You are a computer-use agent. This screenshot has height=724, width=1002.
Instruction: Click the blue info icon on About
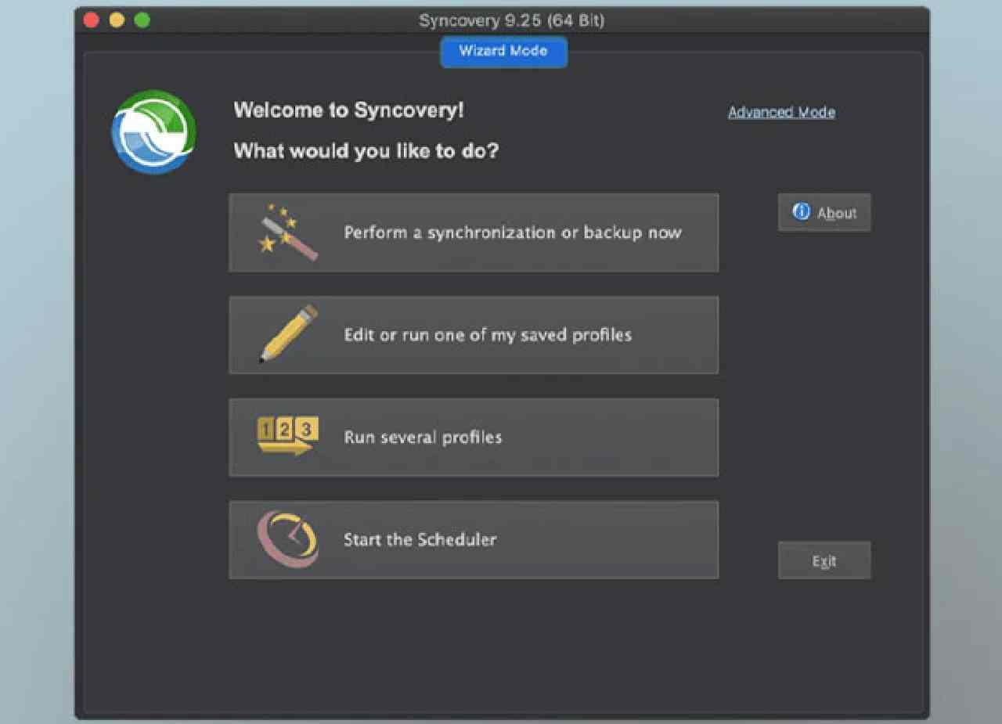(x=802, y=212)
